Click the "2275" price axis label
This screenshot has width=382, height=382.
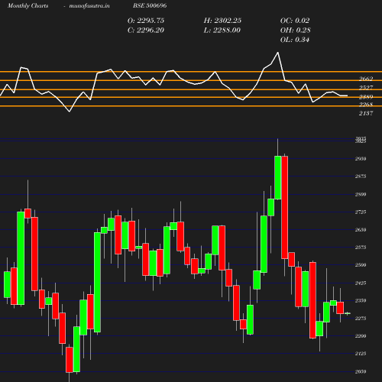[x=361, y=319]
